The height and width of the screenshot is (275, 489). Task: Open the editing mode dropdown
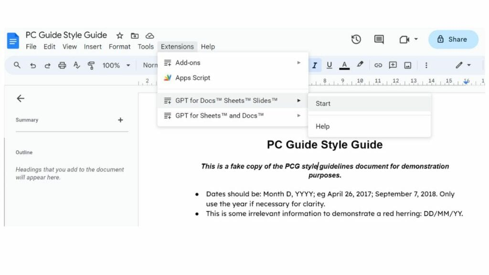(x=461, y=65)
